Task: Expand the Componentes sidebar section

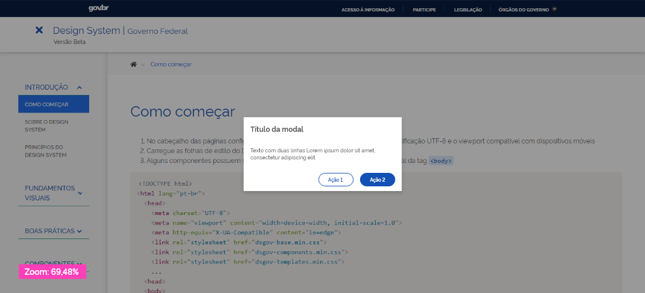Action: click(53, 264)
